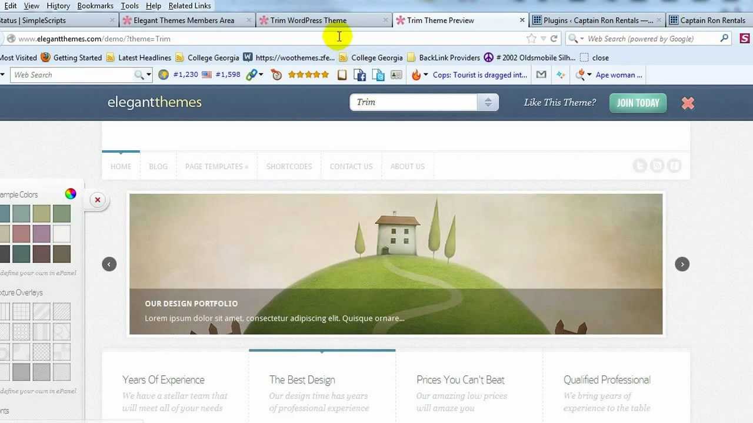
Task: Click the book icon in the toolbar
Action: coord(342,75)
